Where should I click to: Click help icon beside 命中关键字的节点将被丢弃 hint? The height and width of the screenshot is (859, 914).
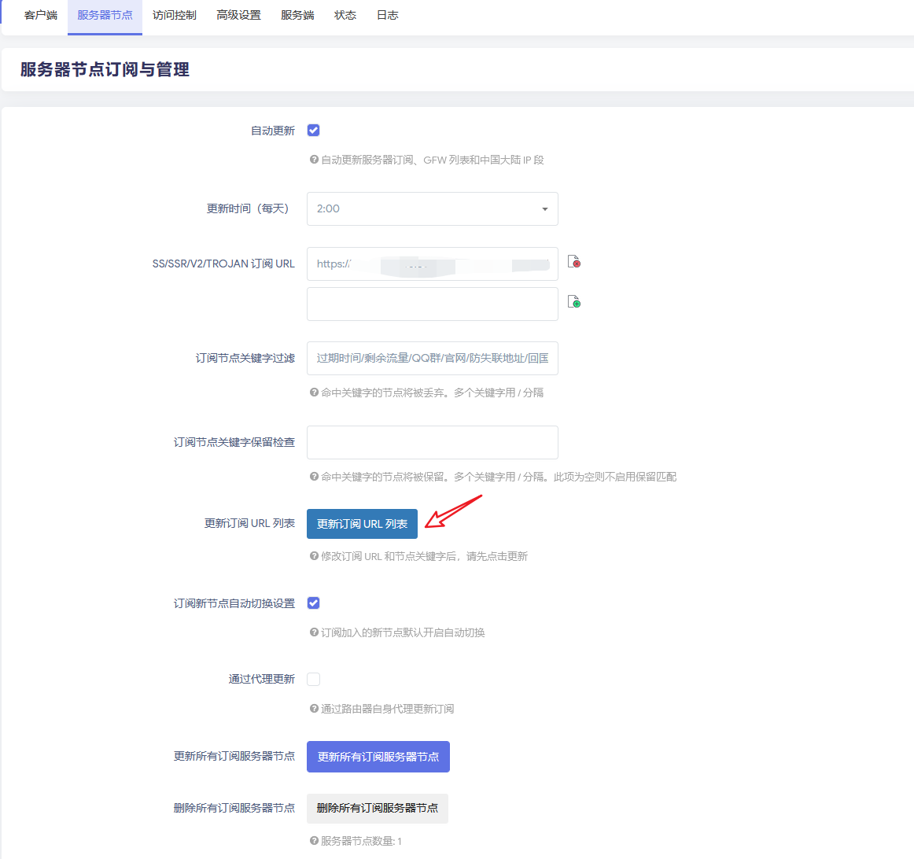tap(314, 393)
